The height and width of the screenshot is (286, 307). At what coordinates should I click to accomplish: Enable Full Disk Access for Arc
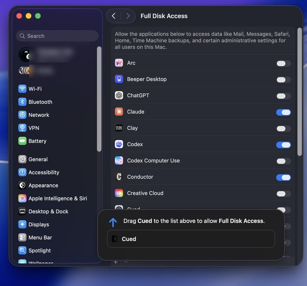(283, 63)
